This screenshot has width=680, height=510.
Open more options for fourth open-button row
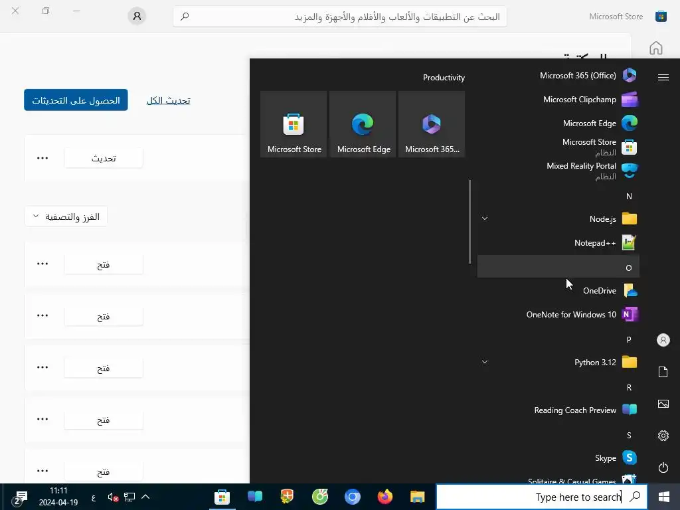click(42, 419)
